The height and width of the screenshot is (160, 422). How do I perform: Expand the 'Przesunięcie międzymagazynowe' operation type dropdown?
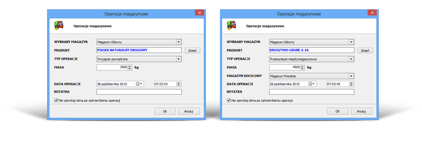pyautogui.click(x=351, y=59)
